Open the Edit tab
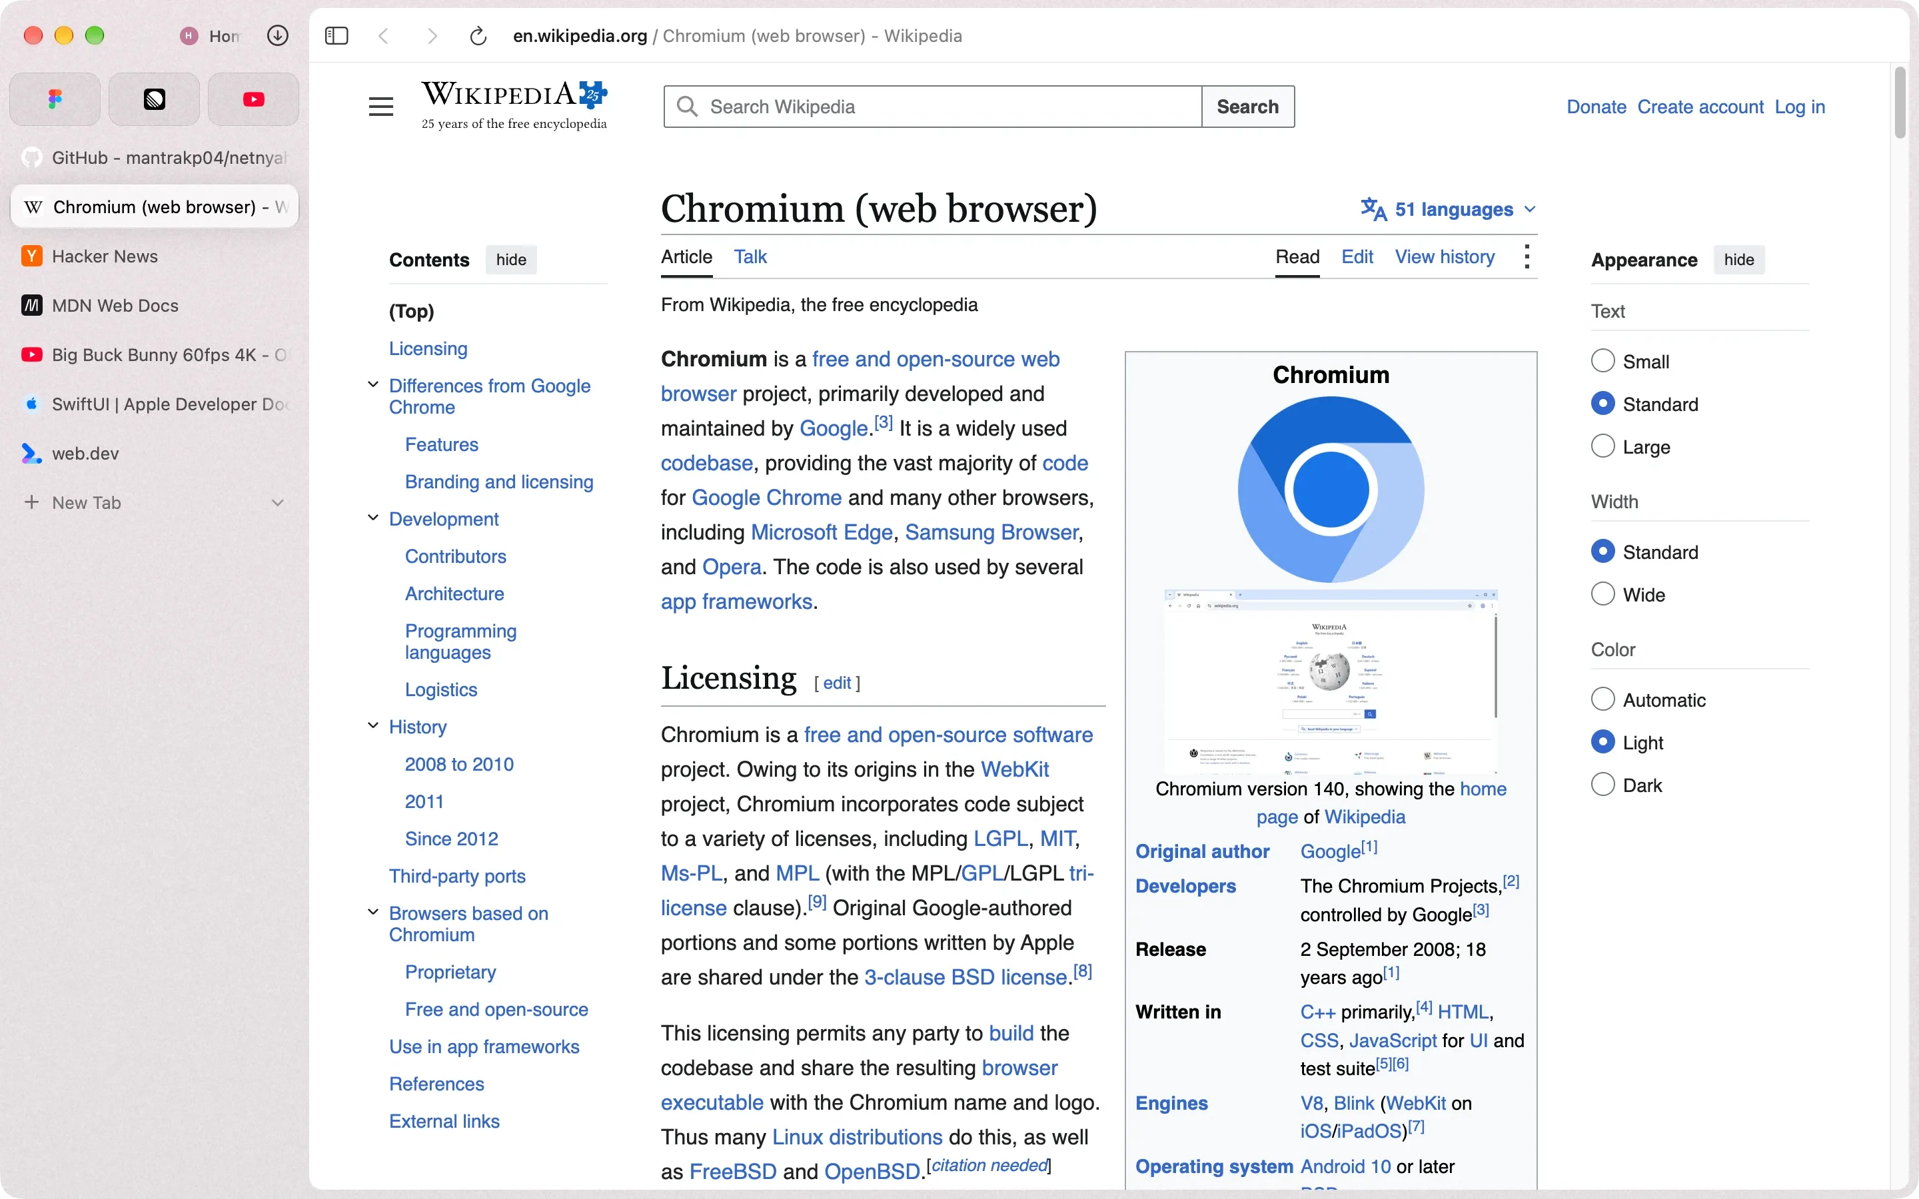 [1357, 256]
